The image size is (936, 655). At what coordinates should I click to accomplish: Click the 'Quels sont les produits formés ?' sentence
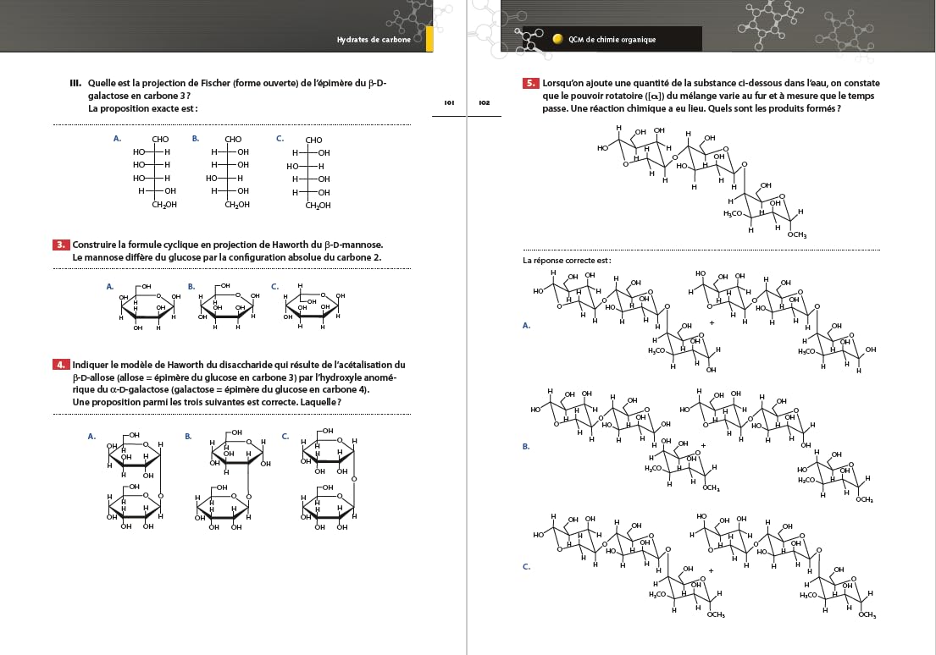point(774,108)
